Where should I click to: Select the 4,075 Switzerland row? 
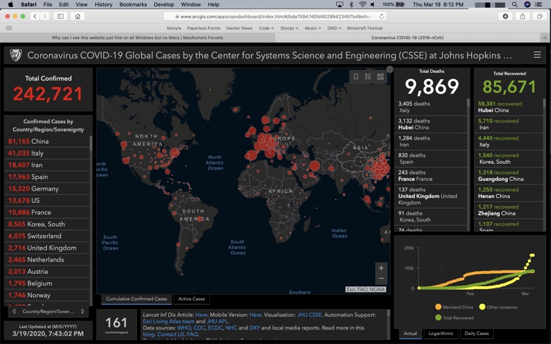(x=47, y=236)
